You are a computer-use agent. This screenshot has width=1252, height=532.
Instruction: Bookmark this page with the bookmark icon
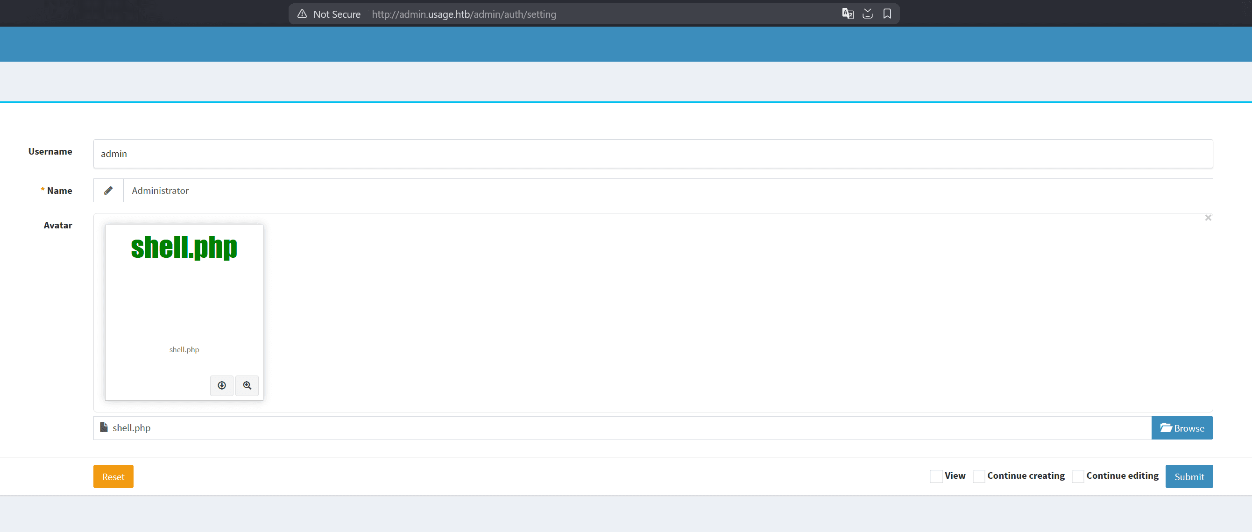coord(887,14)
